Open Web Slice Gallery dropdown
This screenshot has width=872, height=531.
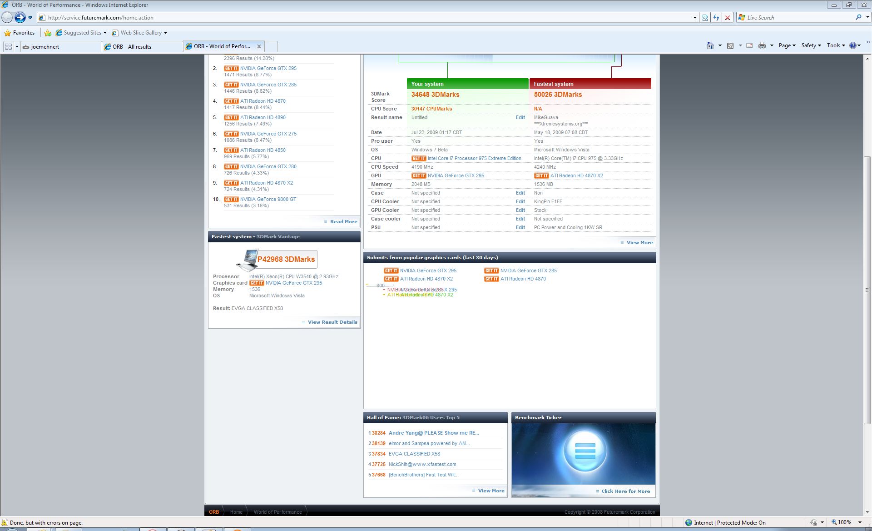pyautogui.click(x=139, y=33)
